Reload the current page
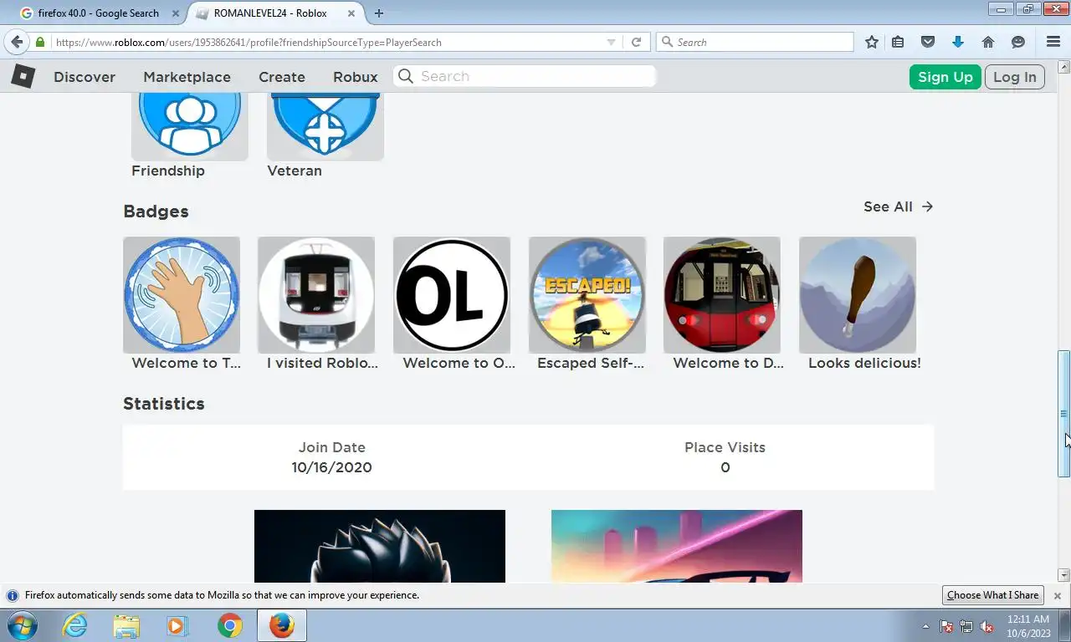Image resolution: width=1071 pixels, height=642 pixels. (x=636, y=42)
